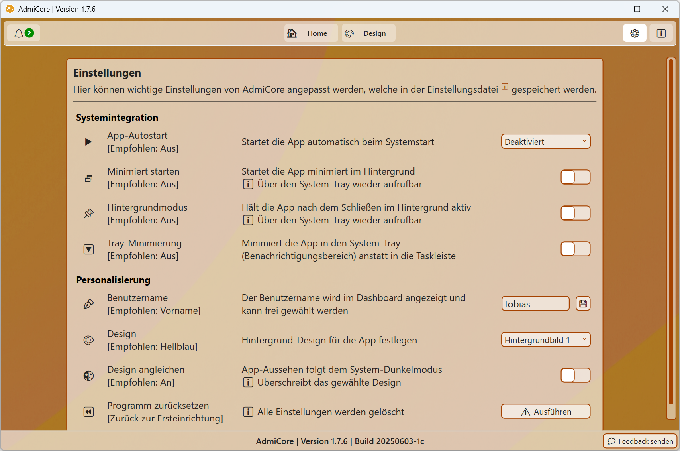680x451 pixels.
Task: Click the App-Autostart play icon
Action: click(x=88, y=142)
